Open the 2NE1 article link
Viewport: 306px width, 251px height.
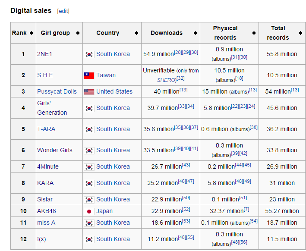[45, 54]
